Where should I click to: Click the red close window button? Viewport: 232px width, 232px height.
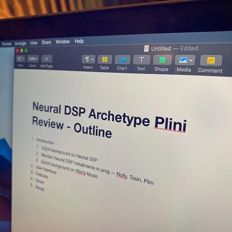pyautogui.click(x=17, y=51)
